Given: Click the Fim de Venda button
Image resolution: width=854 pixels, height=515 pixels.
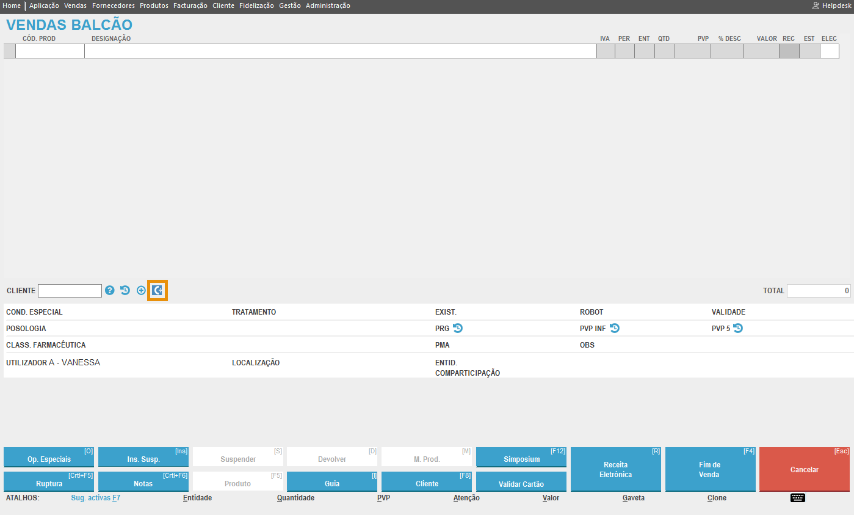Looking at the screenshot, I should point(710,469).
